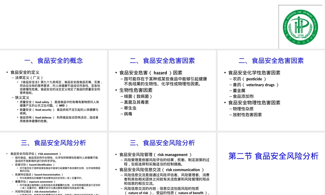Screen dimensions: 325x195
Task: Click the bullet 食品安全风险信息交流（risk communication）
Action: click(x=162, y=170)
